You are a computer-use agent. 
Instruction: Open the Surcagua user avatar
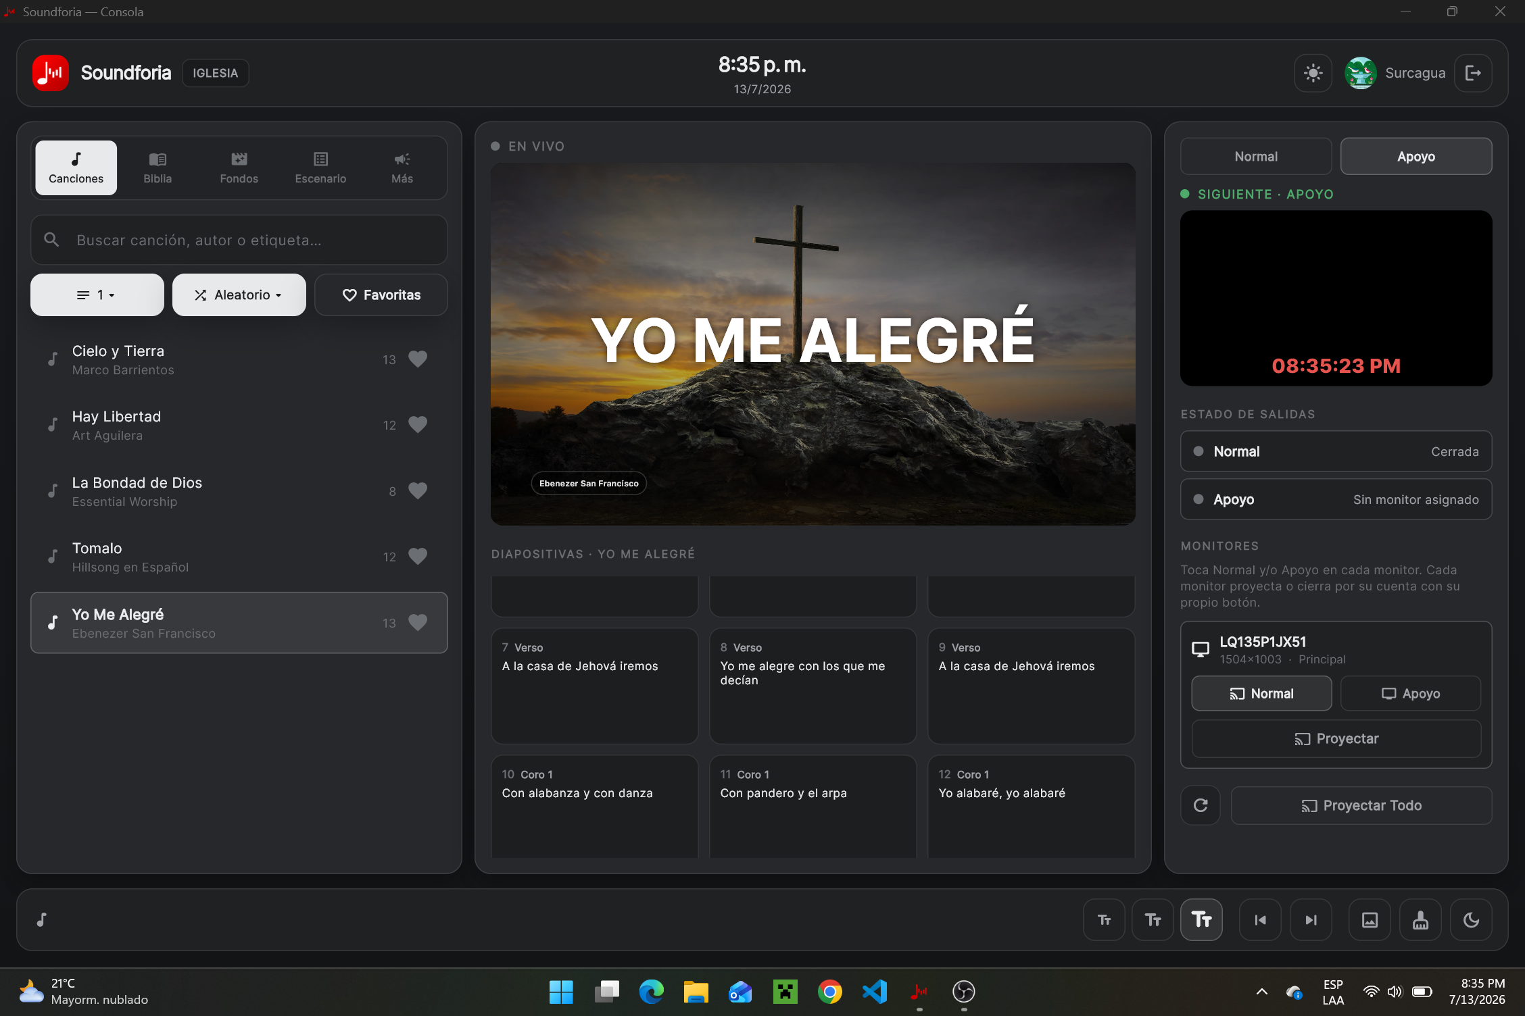1361,73
